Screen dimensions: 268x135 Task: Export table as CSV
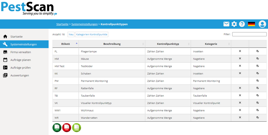[x=77, y=128]
